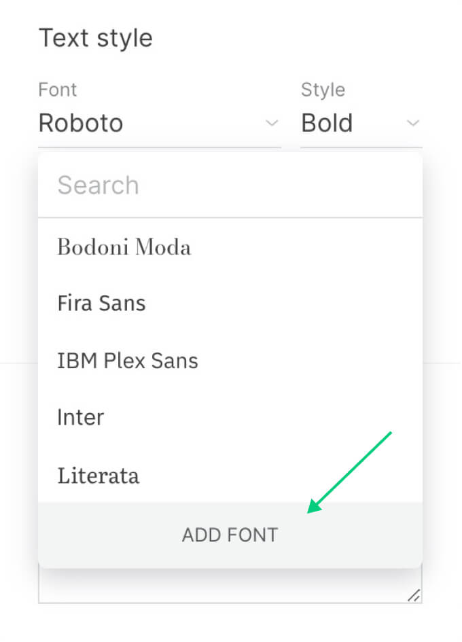Choose the Fira Sans font option
This screenshot has width=462, height=642.
coord(101,303)
